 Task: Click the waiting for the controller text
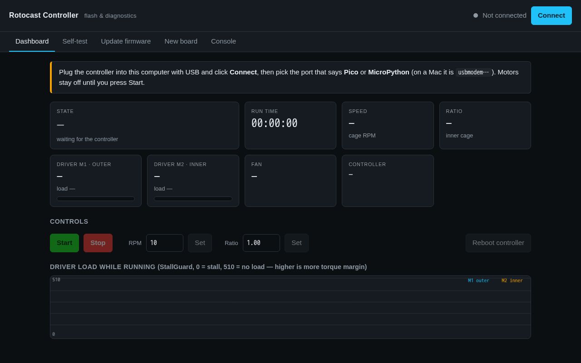(x=87, y=139)
